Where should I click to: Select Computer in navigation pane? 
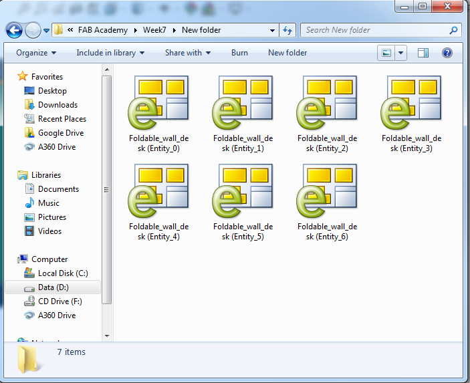49,259
